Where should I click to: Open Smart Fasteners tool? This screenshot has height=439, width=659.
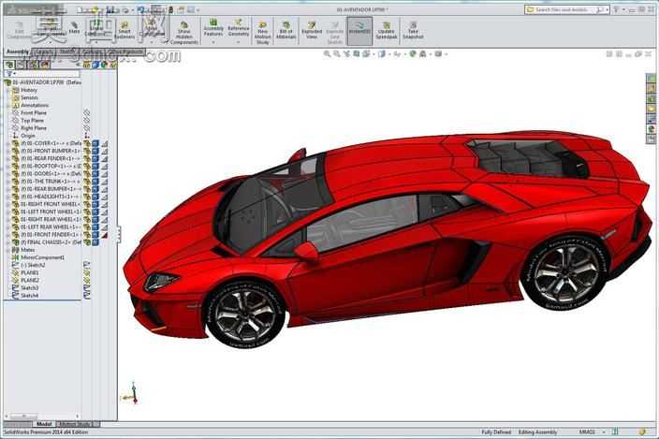[x=124, y=30]
